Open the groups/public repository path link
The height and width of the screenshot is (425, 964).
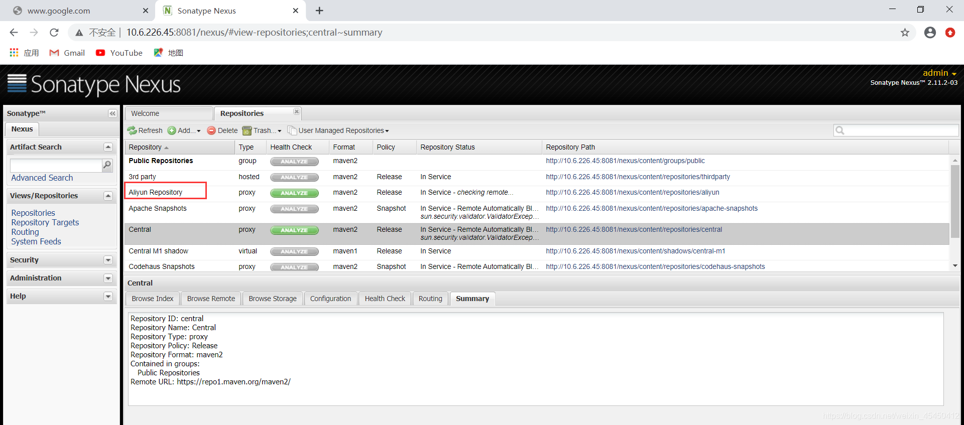[x=625, y=161]
